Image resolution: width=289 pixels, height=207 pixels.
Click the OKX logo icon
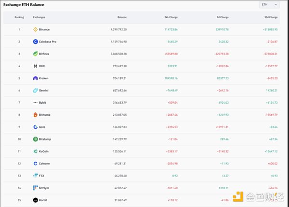point(35,66)
